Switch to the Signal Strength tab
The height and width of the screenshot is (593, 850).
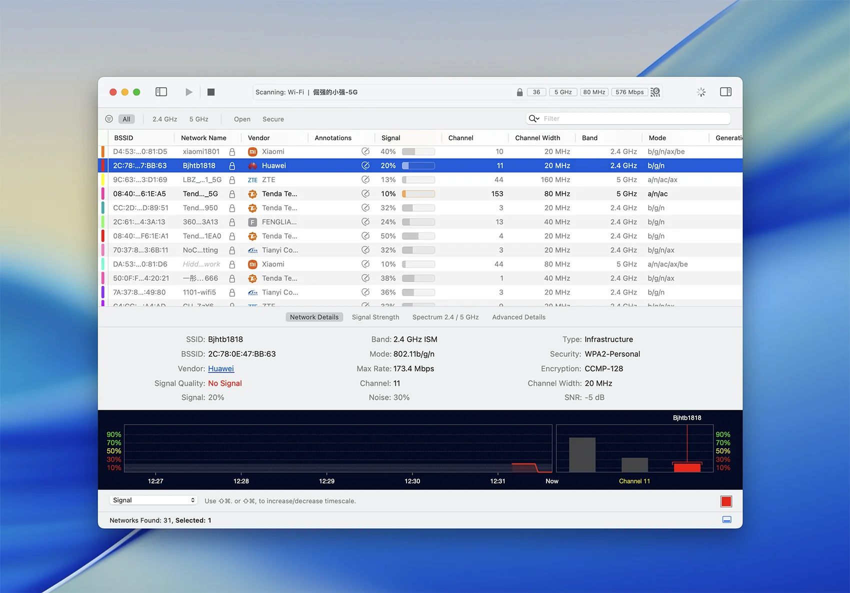tap(375, 317)
